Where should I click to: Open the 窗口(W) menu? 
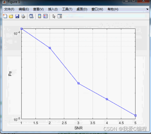click(x=97, y=9)
